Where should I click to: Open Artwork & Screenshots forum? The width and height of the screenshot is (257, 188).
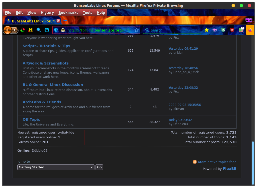[x=46, y=63]
